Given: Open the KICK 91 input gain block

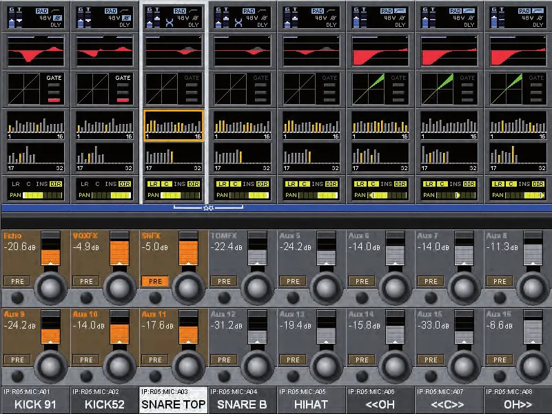Looking at the screenshot, I should [36, 17].
